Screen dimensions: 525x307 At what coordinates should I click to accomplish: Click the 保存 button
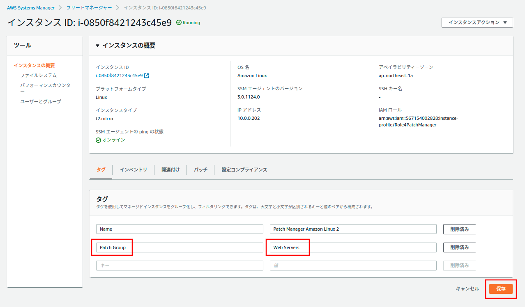pyautogui.click(x=501, y=289)
